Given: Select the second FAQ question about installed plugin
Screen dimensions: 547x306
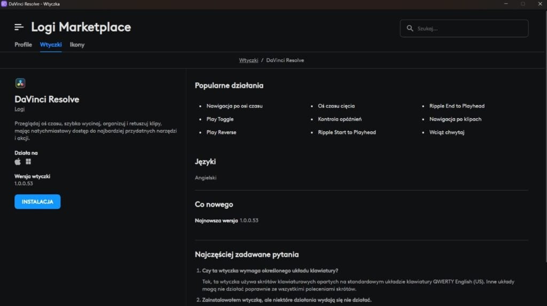Looking at the screenshot, I should (x=286, y=300).
